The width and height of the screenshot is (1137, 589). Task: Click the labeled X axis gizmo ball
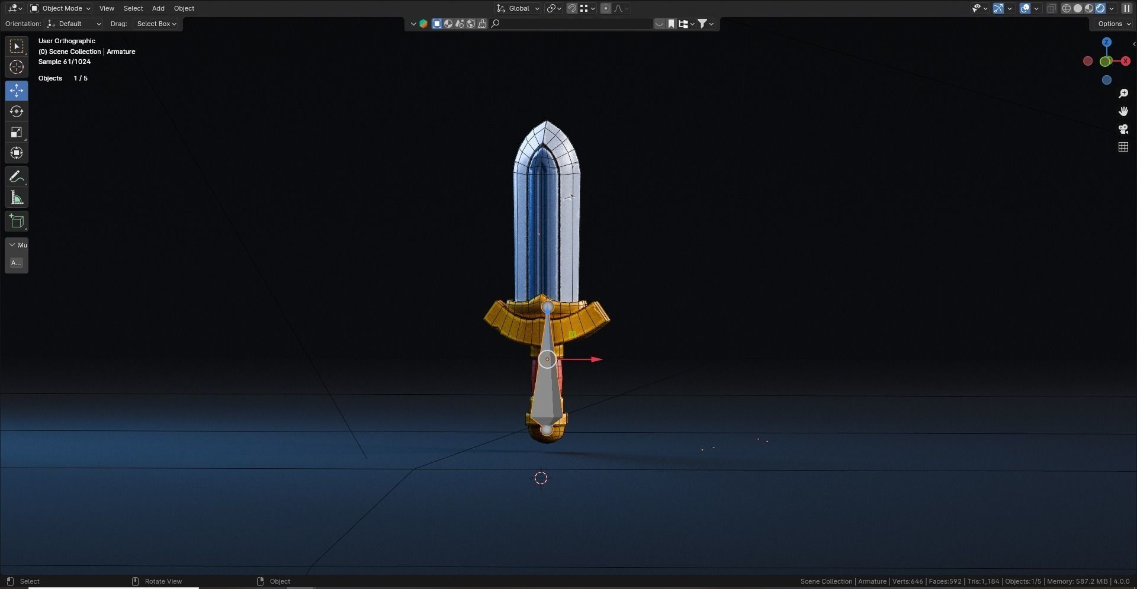(x=1125, y=61)
